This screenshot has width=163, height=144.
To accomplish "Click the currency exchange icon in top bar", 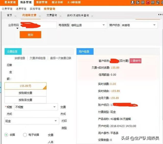I will pyautogui.click(x=138, y=2).
